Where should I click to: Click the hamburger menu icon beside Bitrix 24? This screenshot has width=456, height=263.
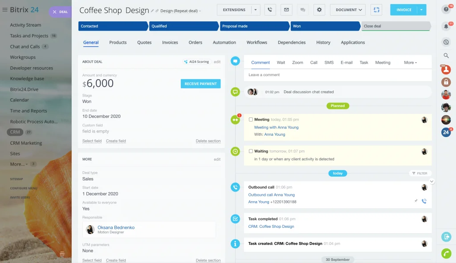point(5,10)
